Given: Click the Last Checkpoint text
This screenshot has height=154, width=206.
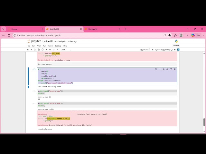Looking at the screenshot, I should pyautogui.click(x=65, y=41).
